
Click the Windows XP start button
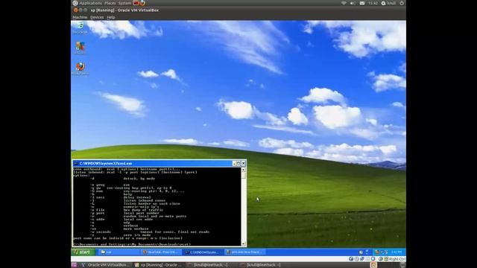83,252
